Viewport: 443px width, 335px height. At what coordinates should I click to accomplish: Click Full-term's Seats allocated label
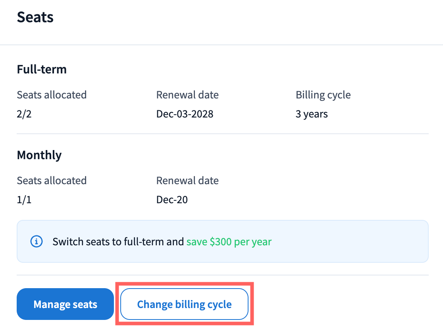pos(52,95)
